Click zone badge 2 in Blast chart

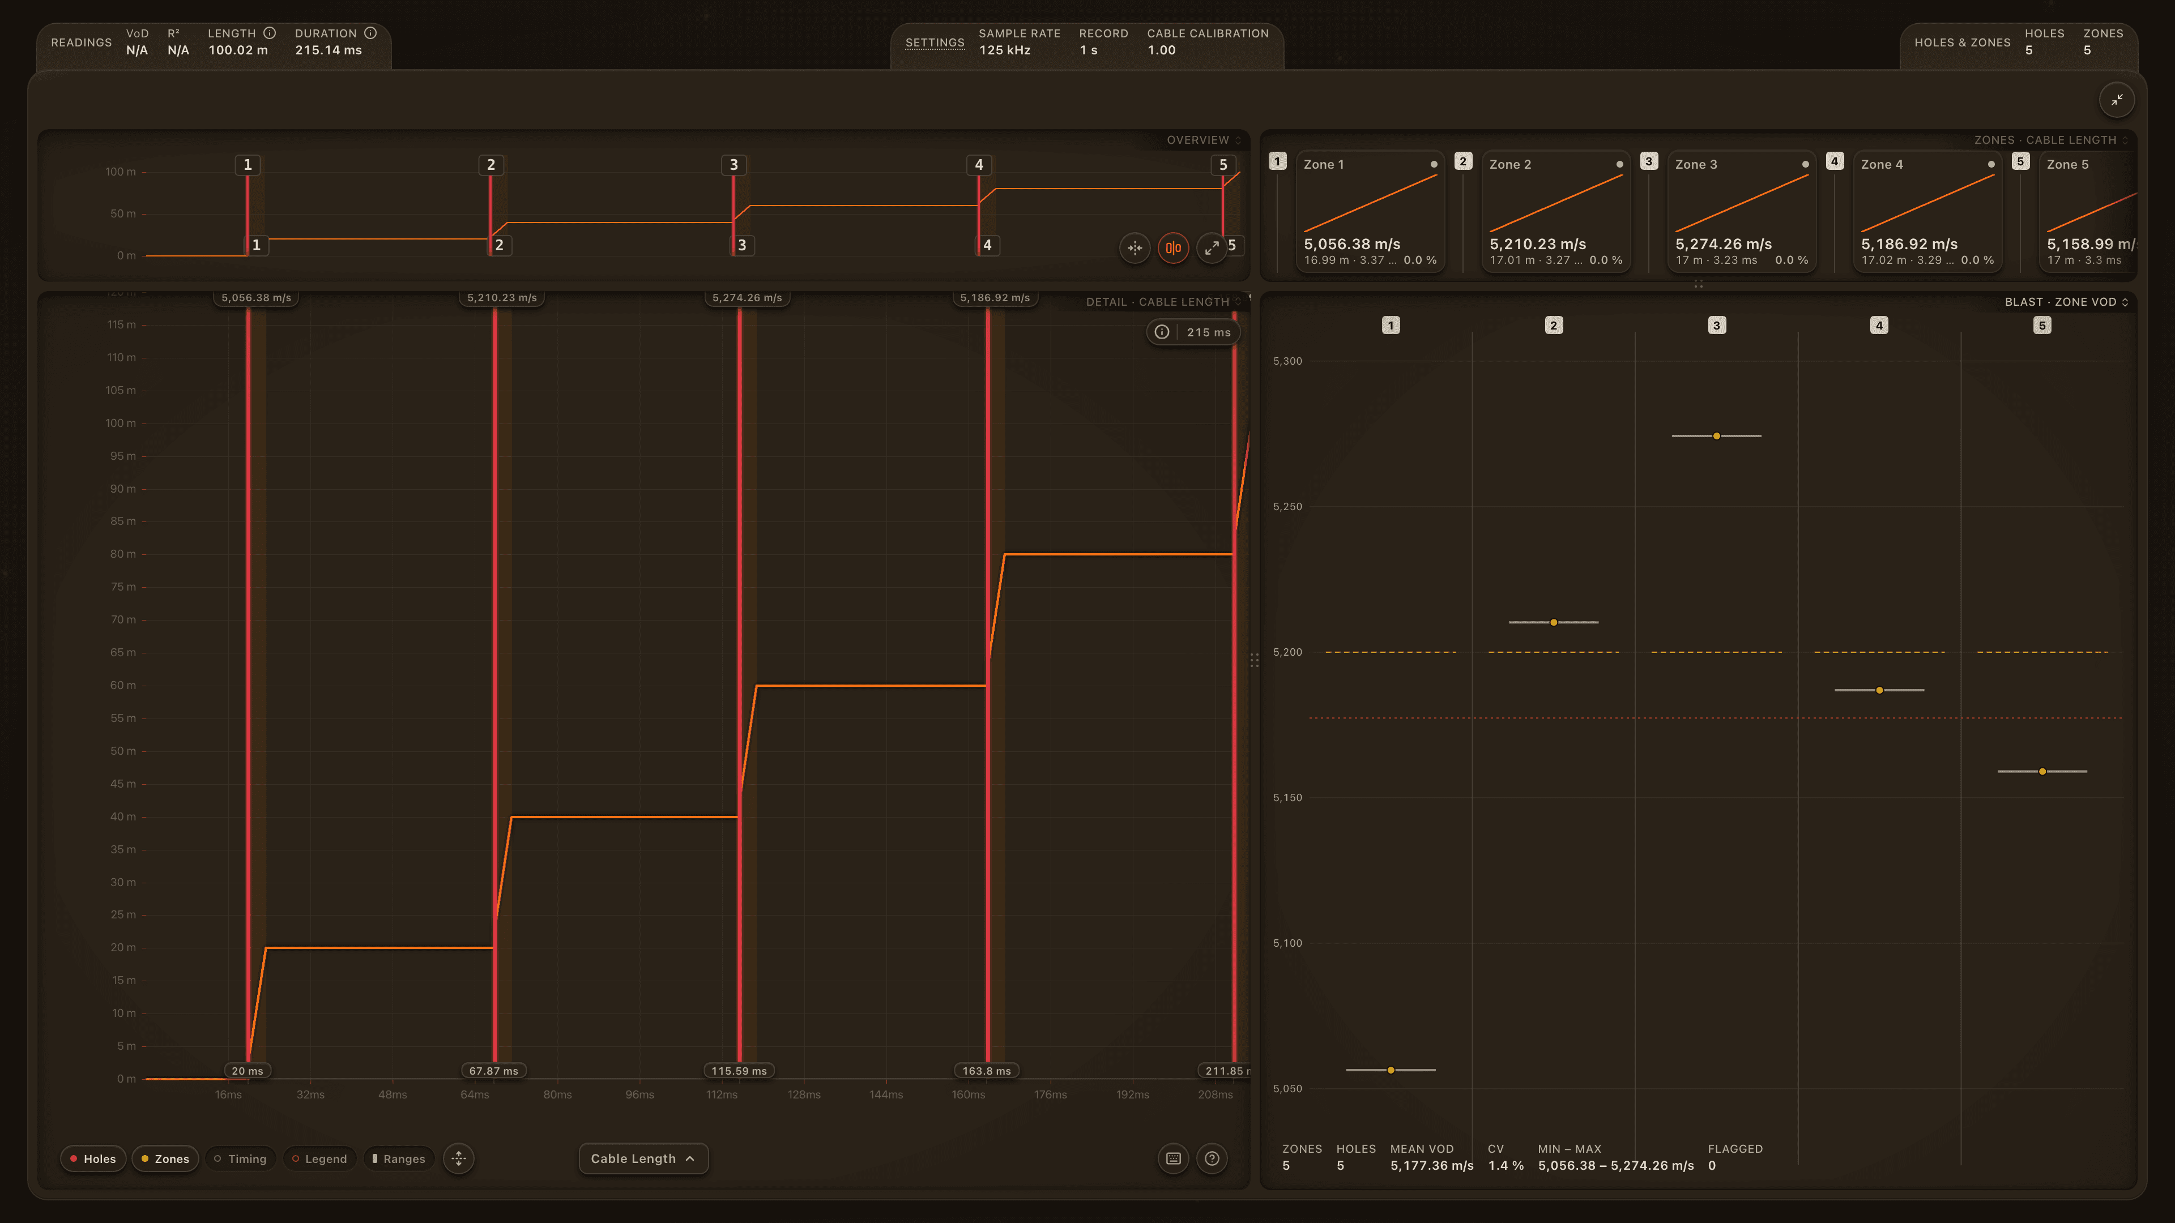(x=1554, y=325)
